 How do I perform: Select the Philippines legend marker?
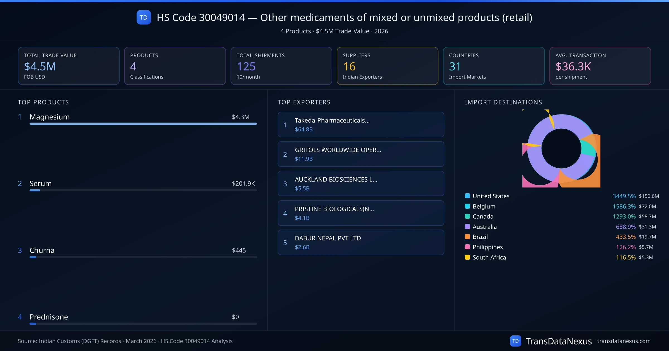467,247
